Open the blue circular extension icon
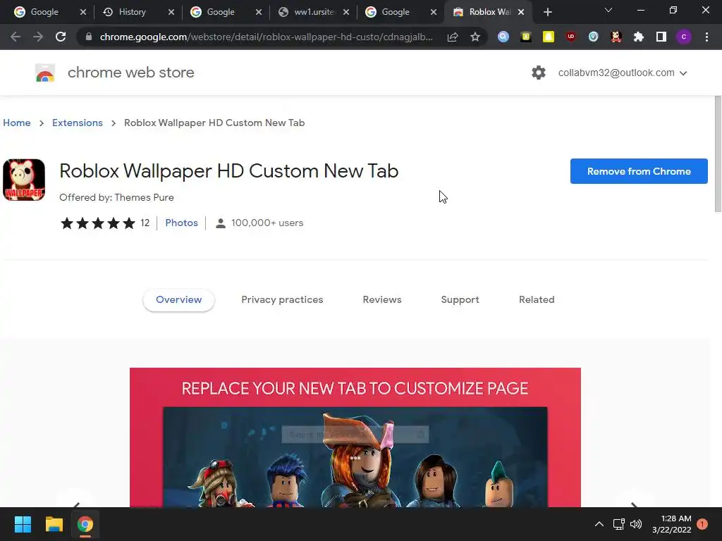 pos(503,37)
